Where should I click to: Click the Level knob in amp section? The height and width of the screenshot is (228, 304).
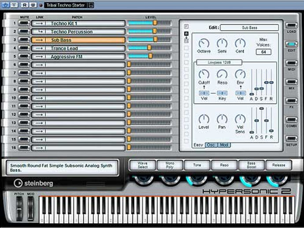tap(204, 119)
